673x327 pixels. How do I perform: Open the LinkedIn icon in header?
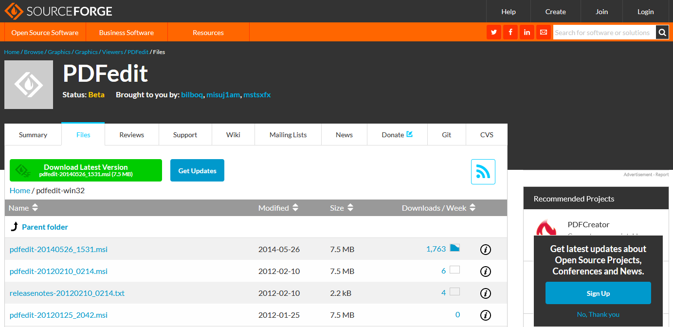pos(527,33)
